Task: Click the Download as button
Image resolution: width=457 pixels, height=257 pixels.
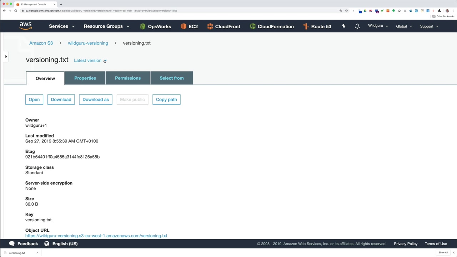Action: pos(96,100)
